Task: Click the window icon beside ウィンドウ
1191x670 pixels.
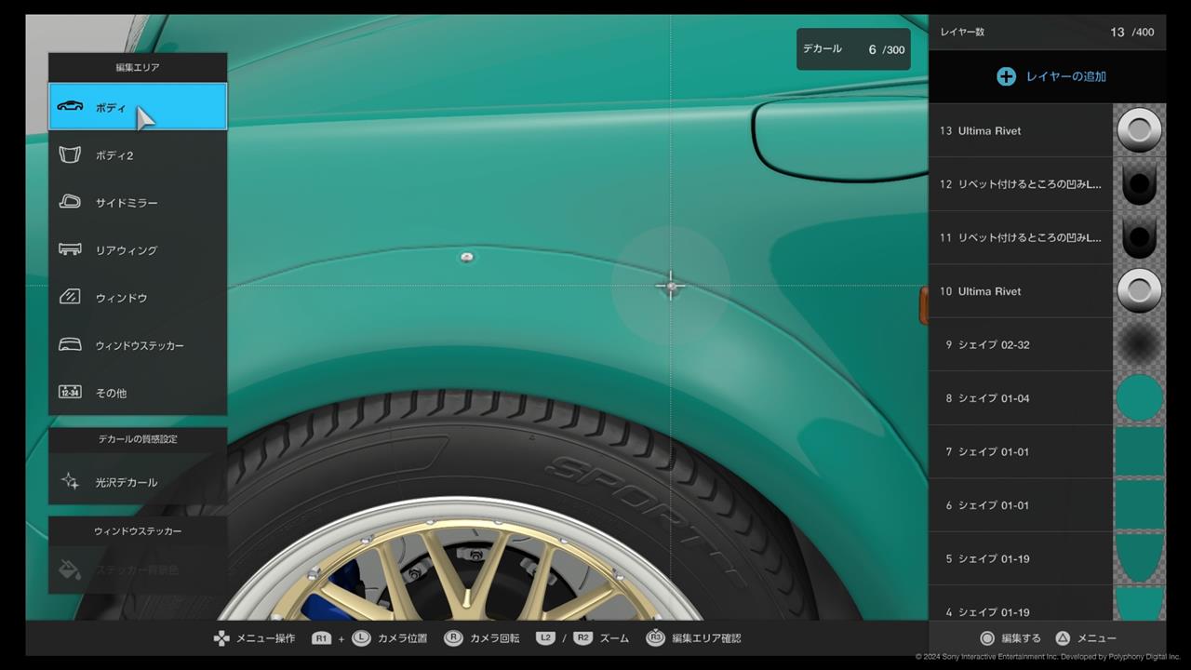Action: (x=70, y=297)
